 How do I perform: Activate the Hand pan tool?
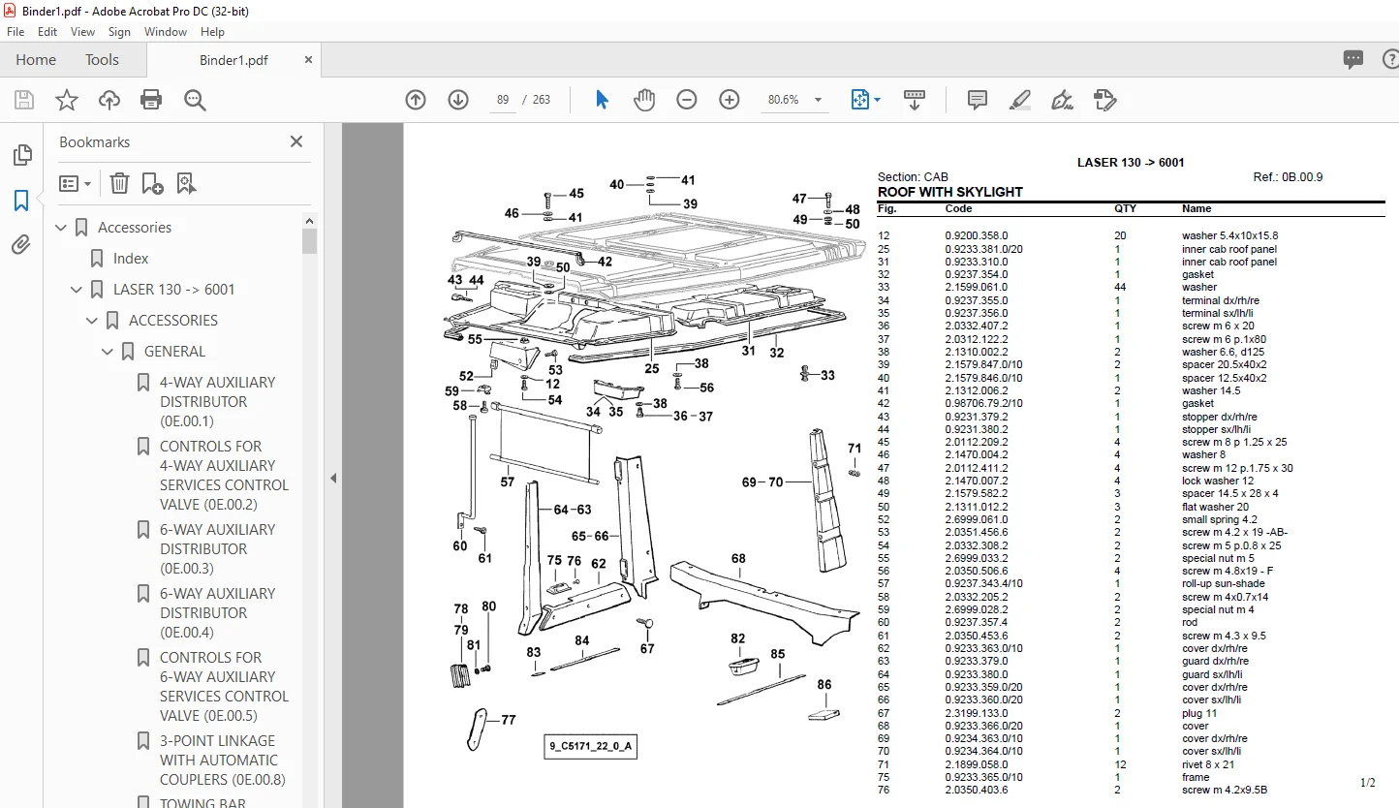click(x=644, y=100)
